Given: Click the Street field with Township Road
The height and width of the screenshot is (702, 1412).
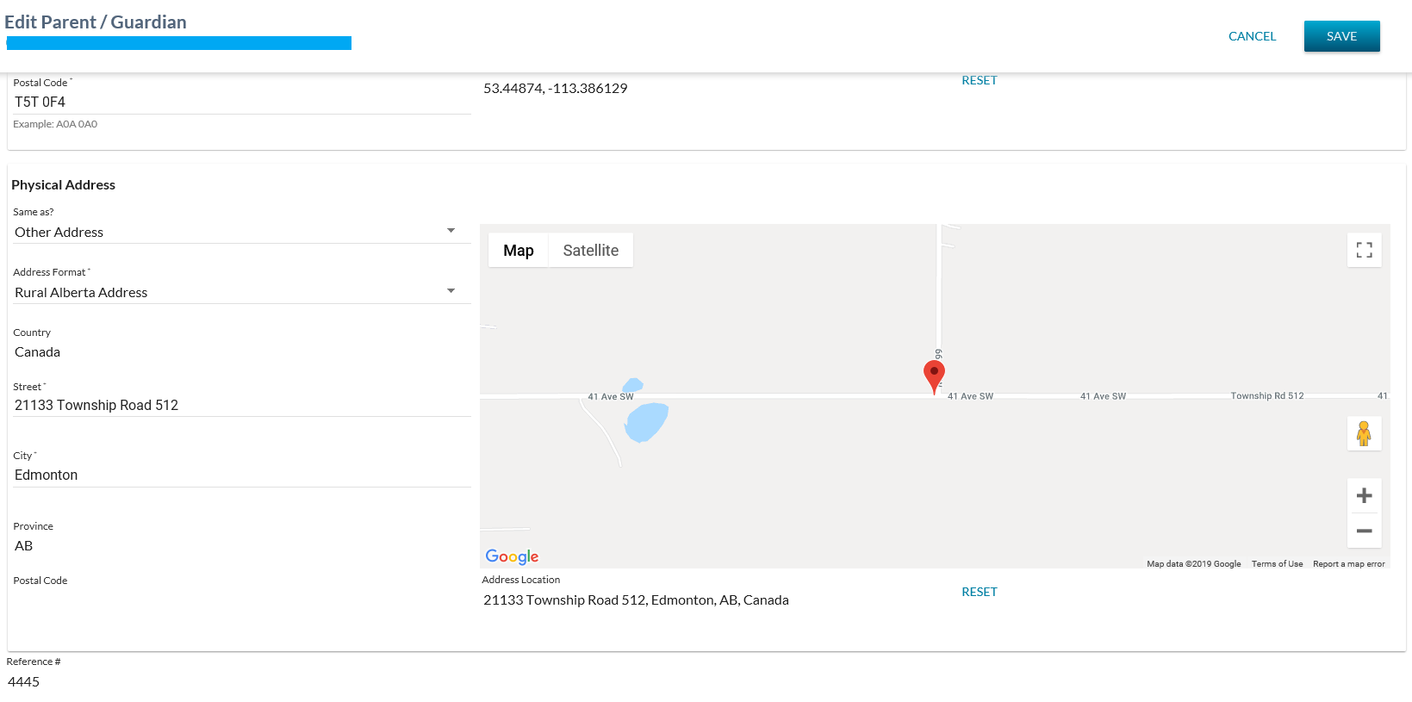Looking at the screenshot, I should (241, 405).
